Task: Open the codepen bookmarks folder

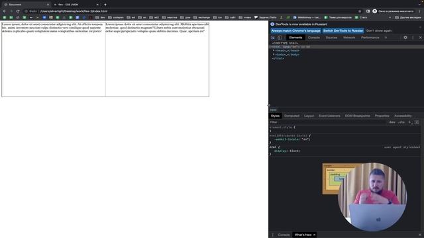Action: click(x=116, y=17)
